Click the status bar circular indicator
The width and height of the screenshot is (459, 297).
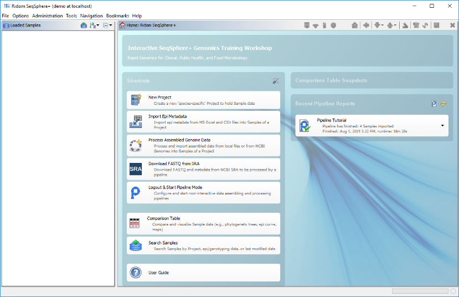(453, 291)
